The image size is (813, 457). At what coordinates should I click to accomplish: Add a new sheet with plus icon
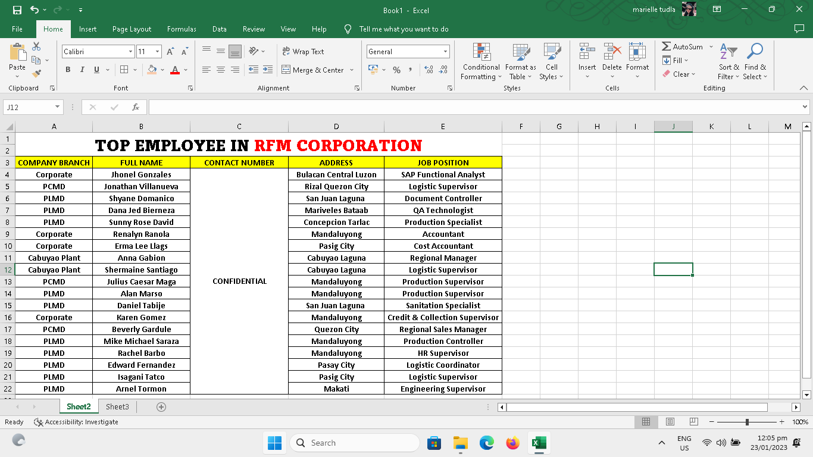[161, 407]
